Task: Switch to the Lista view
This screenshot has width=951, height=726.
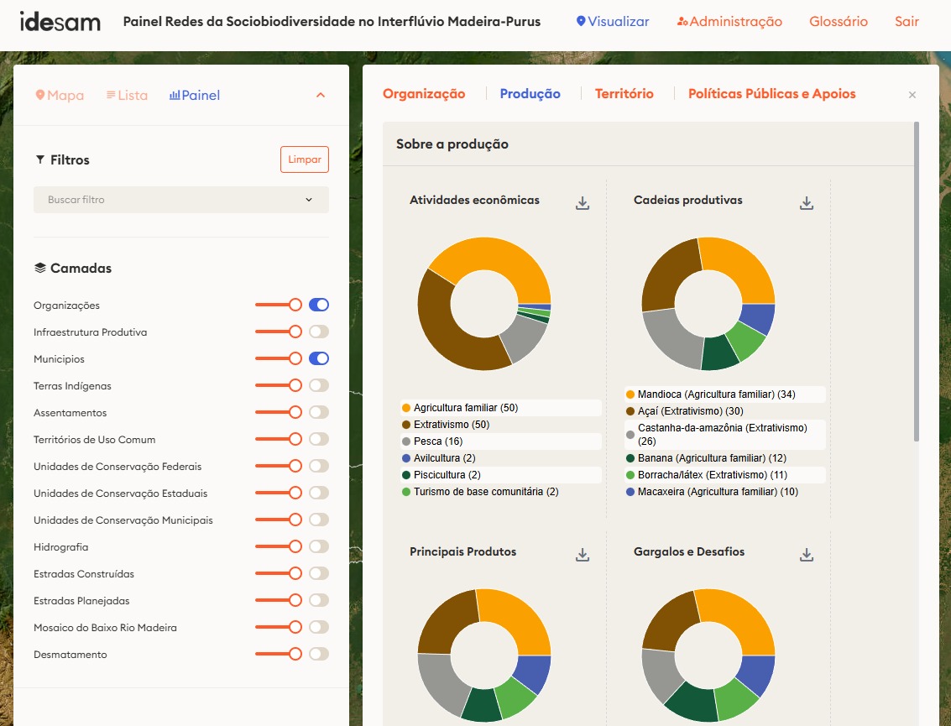Action: 127,96
